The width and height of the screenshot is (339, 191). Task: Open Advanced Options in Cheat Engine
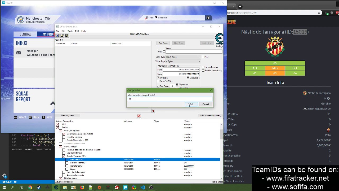click(x=64, y=182)
